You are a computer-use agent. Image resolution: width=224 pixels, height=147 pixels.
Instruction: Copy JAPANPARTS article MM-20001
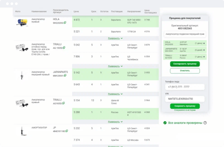tap(65, 76)
